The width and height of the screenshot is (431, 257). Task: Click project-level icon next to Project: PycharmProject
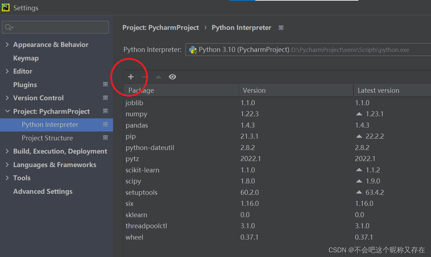(105, 111)
